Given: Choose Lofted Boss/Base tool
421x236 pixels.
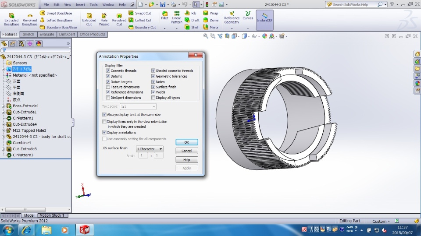Looking at the screenshot, I should (x=56, y=20).
